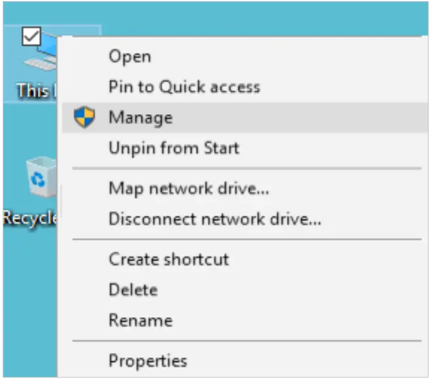
Task: Select the This PC desktop icon
Action: tap(30, 63)
